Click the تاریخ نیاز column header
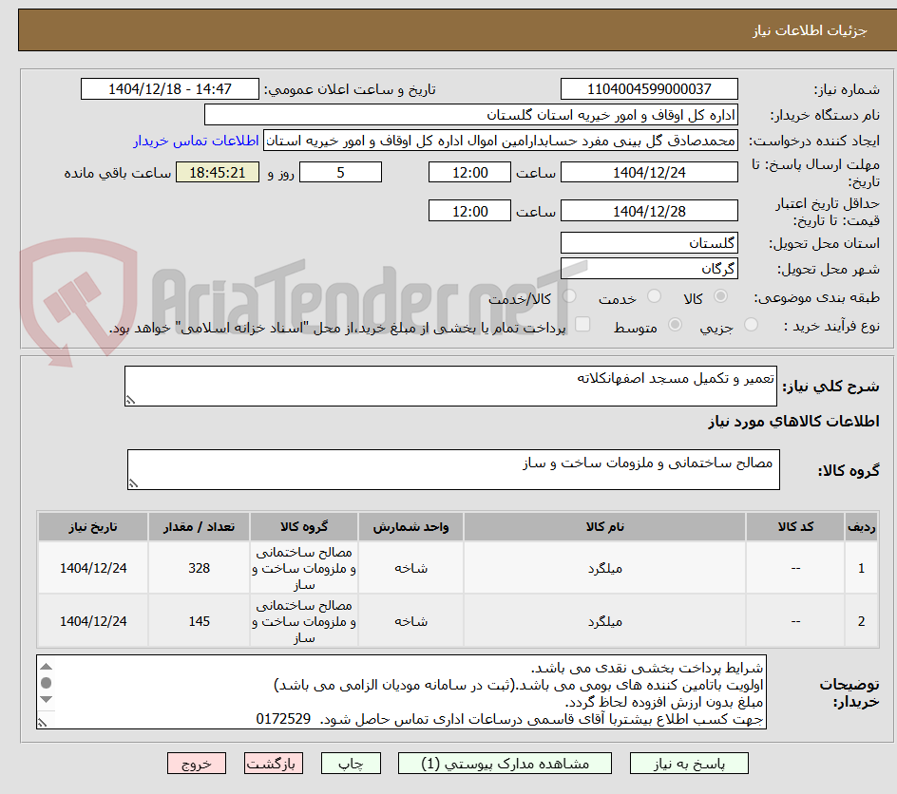Screen dimensions: 897x794 [93, 526]
